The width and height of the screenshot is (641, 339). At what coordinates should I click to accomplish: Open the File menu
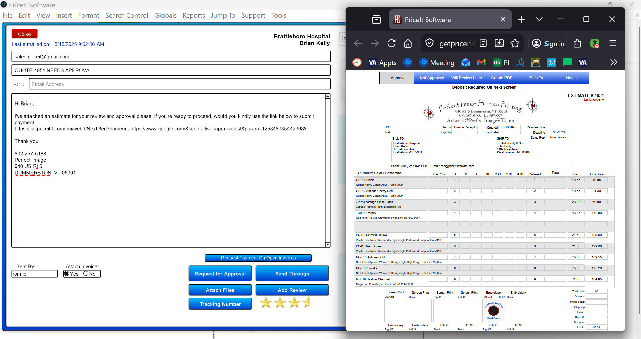(8, 15)
